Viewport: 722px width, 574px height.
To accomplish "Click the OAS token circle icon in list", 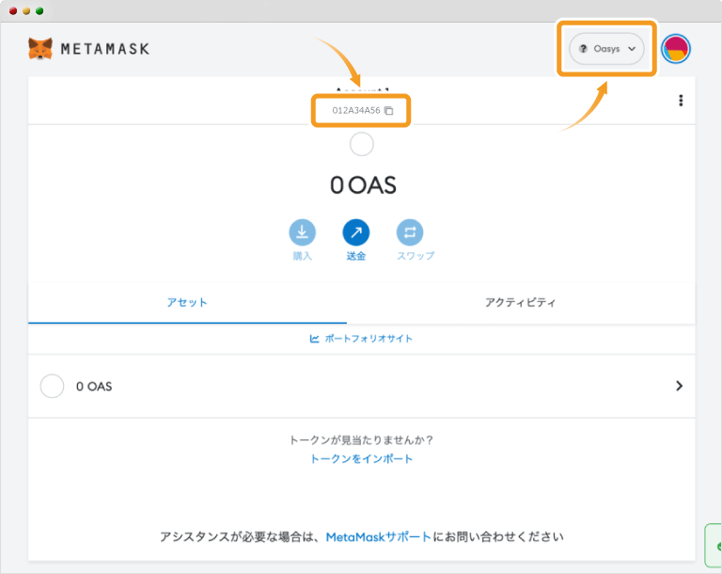I will coord(52,386).
